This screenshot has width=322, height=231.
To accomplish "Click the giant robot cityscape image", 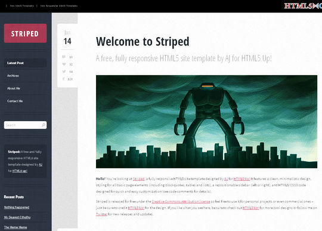I will tap(206, 122).
